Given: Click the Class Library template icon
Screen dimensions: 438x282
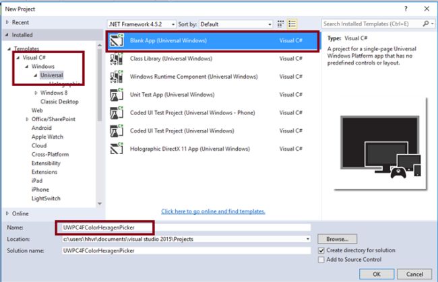Looking at the screenshot, I should [x=116, y=59].
